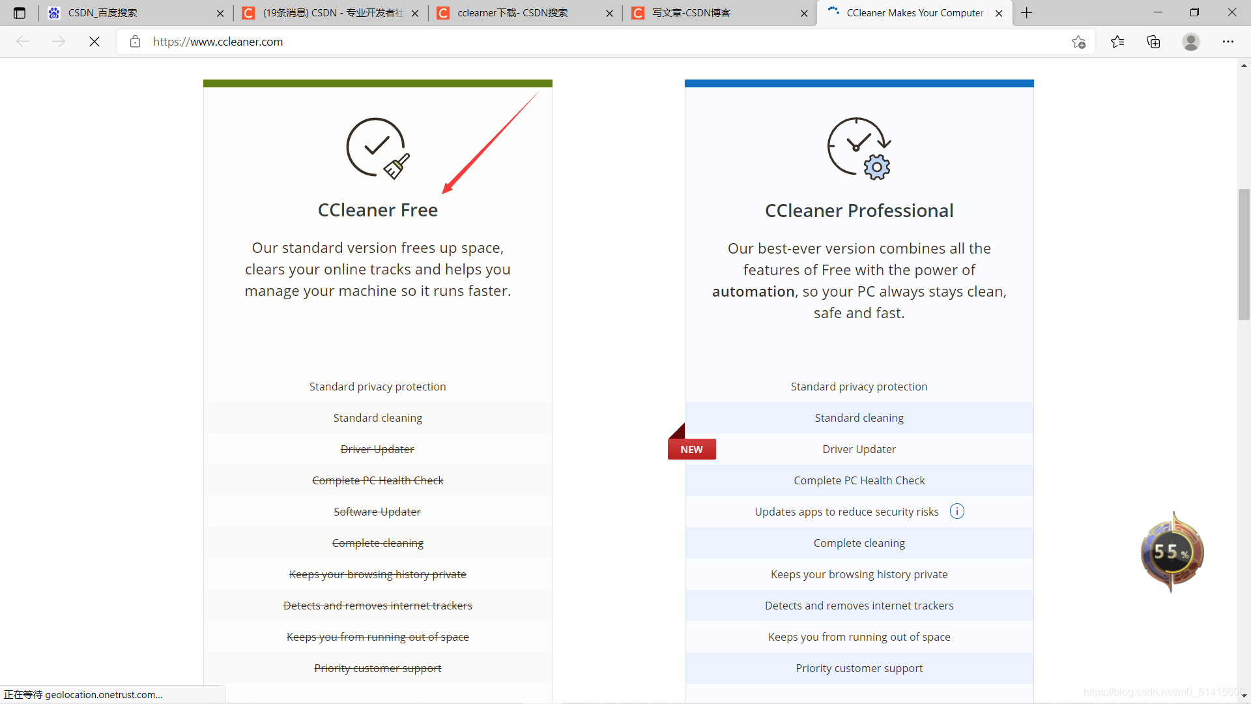
Task: Go back to the previous page
Action: [x=23, y=42]
